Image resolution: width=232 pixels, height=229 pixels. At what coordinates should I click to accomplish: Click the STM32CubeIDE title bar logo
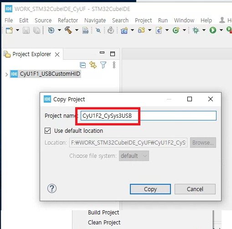[9, 9]
